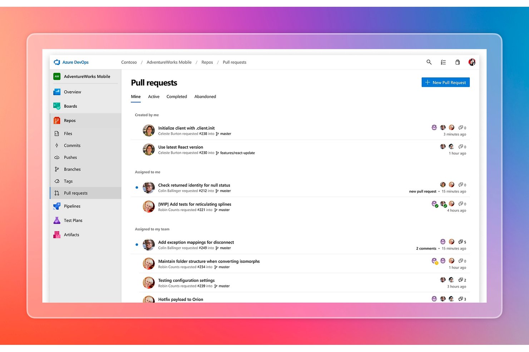Viewport: 529px width, 352px height.
Task: Click 'Created by me' section header
Action: [x=147, y=115]
